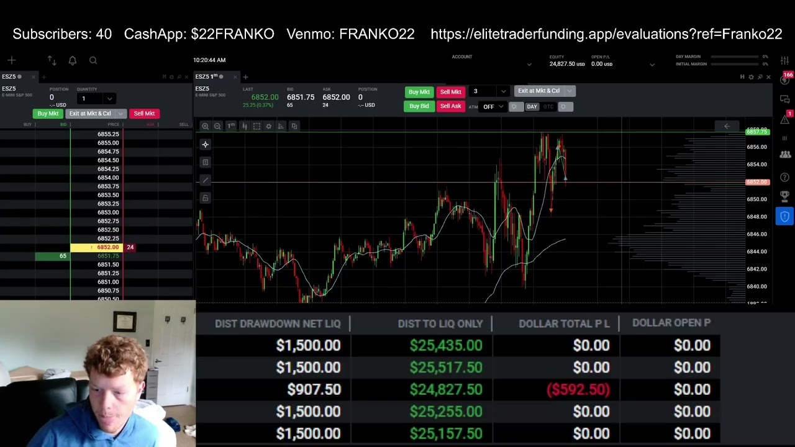This screenshot has width=795, height=447.
Task: Open the ATM OFF dropdown
Action: [493, 107]
